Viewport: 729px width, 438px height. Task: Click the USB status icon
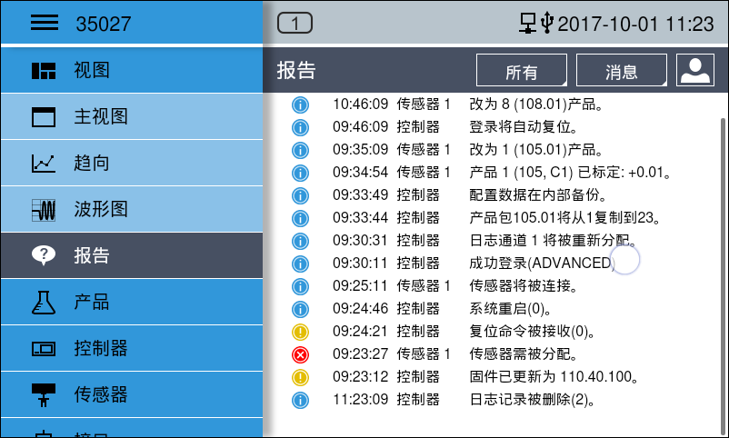(546, 24)
